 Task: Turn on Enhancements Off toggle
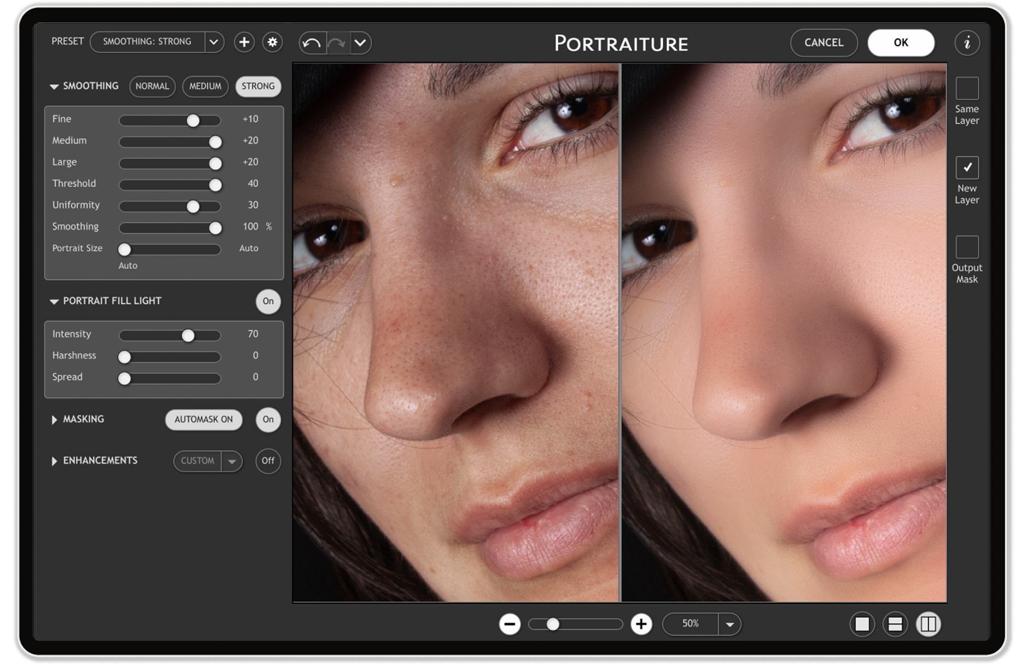click(x=268, y=461)
